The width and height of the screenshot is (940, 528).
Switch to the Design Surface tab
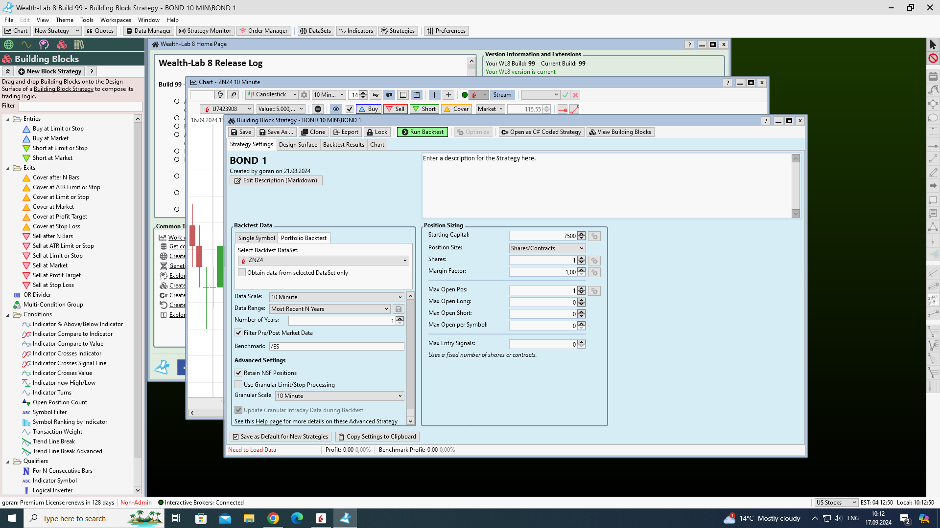[x=298, y=145]
